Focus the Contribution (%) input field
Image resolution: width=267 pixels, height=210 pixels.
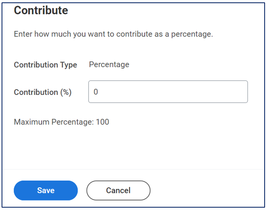click(x=168, y=92)
